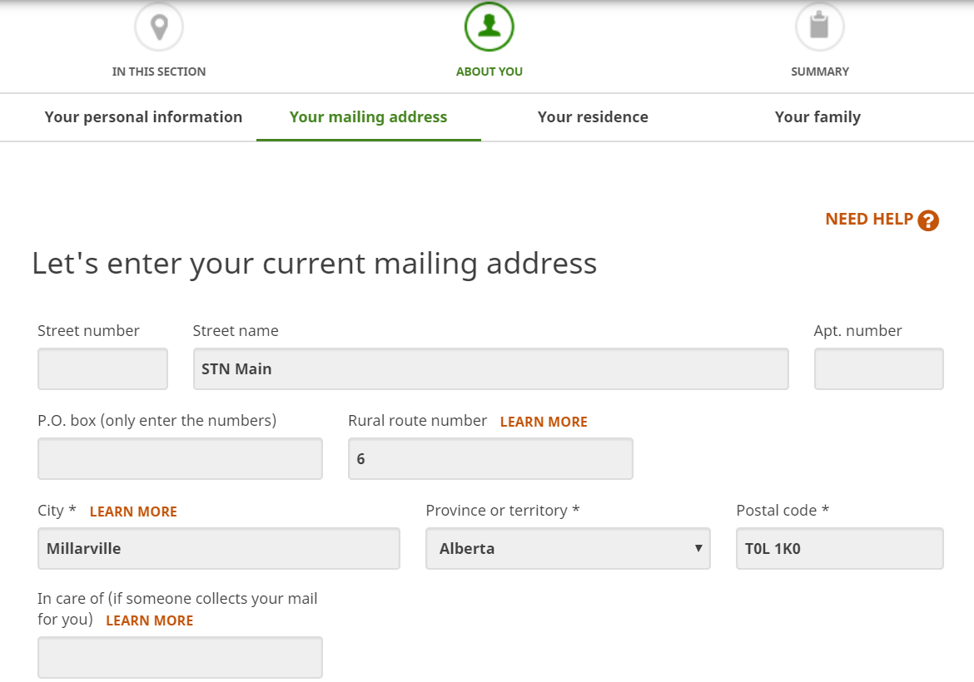Open help via the orange question mark icon
Viewport: 974px width, 682px height.
tap(927, 220)
